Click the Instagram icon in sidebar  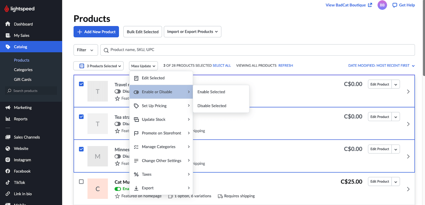(8, 160)
